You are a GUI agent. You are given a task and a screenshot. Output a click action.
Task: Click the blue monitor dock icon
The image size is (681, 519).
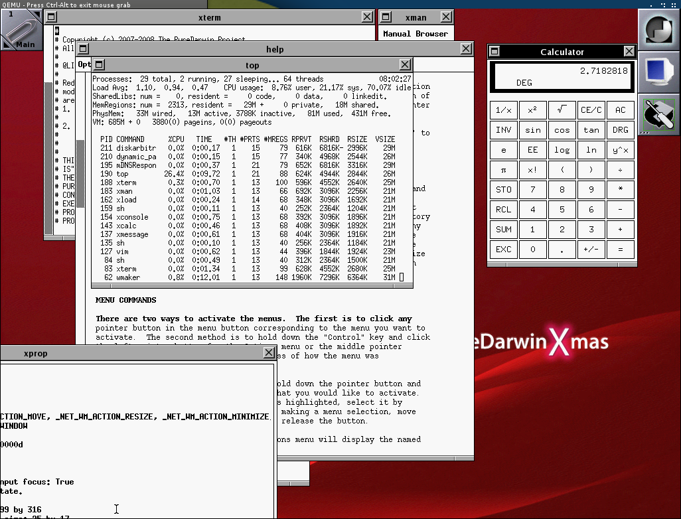(x=659, y=72)
